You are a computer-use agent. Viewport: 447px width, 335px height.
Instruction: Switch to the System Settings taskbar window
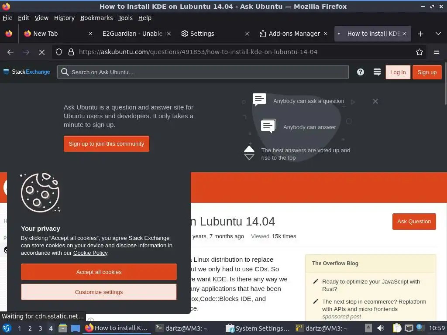(x=258, y=328)
